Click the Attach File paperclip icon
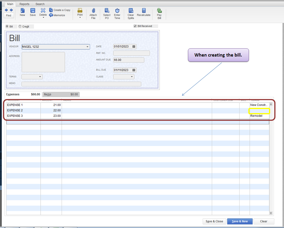This screenshot has height=228, width=284. click(93, 11)
